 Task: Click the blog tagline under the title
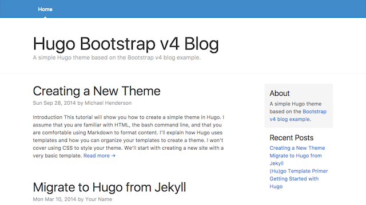click(117, 58)
